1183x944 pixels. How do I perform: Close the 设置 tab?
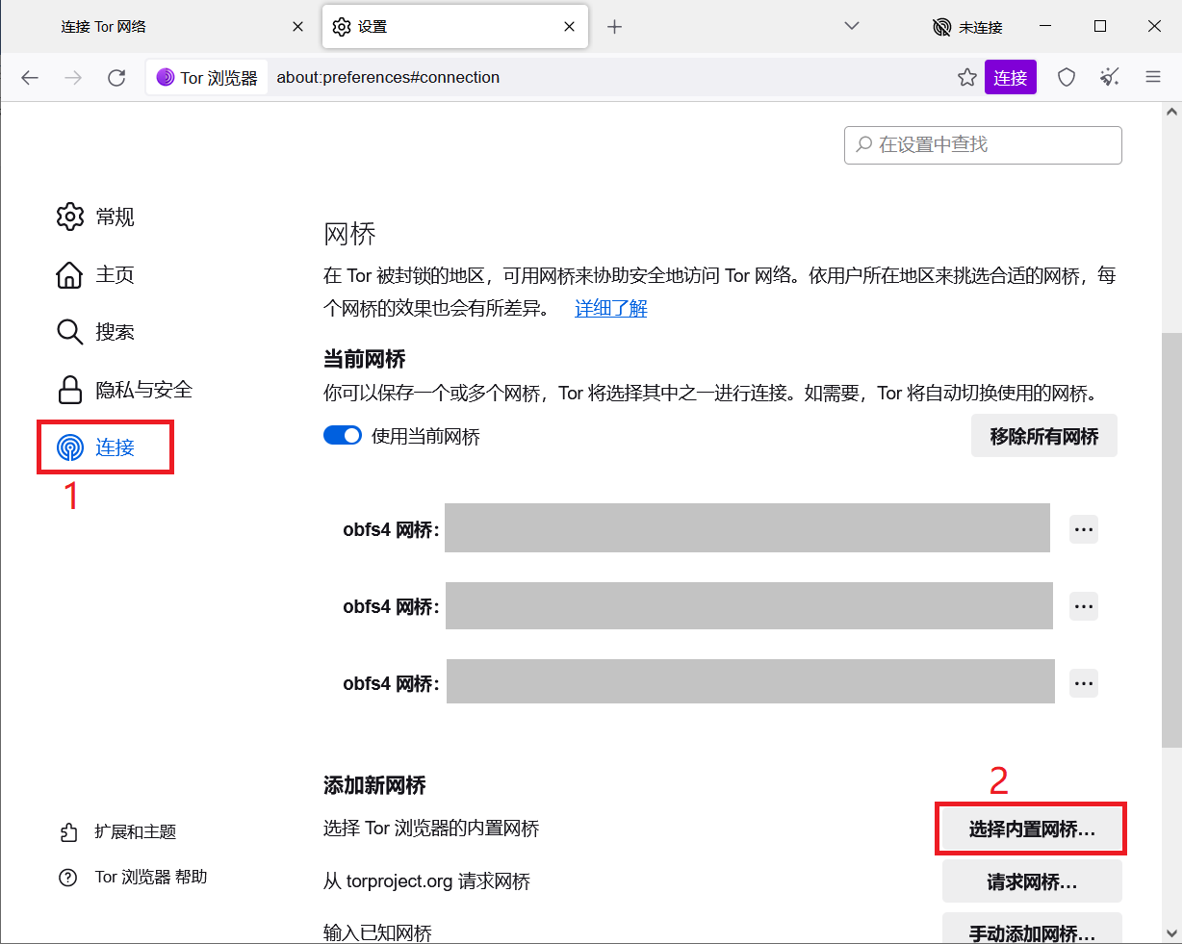pos(570,27)
